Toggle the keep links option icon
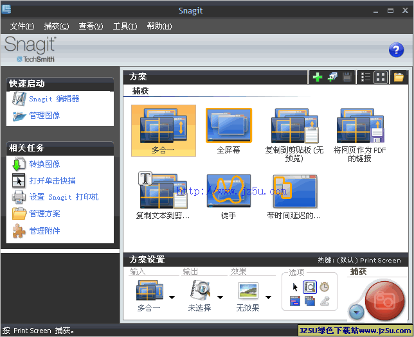The image size is (414, 337). pyautogui.click(x=295, y=301)
